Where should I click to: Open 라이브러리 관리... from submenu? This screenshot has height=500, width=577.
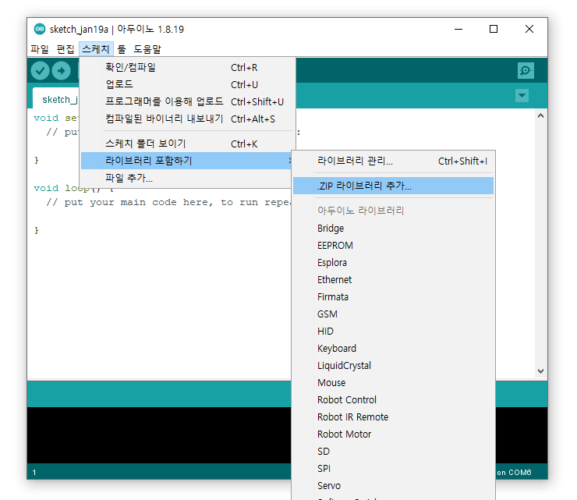pyautogui.click(x=394, y=161)
